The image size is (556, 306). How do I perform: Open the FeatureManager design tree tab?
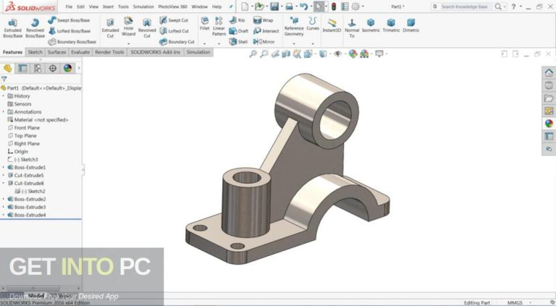7,68
